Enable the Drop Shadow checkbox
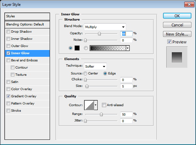The width and height of the screenshot is (196, 145). tap(8, 32)
